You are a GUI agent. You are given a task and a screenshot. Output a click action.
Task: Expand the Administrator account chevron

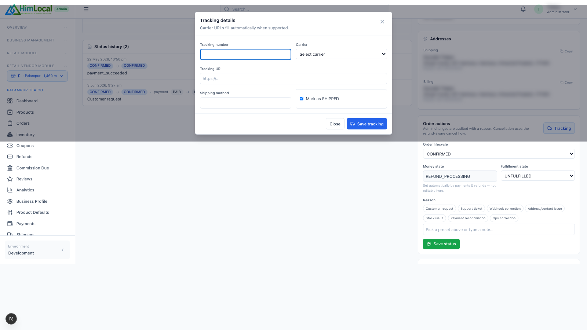[575, 10]
